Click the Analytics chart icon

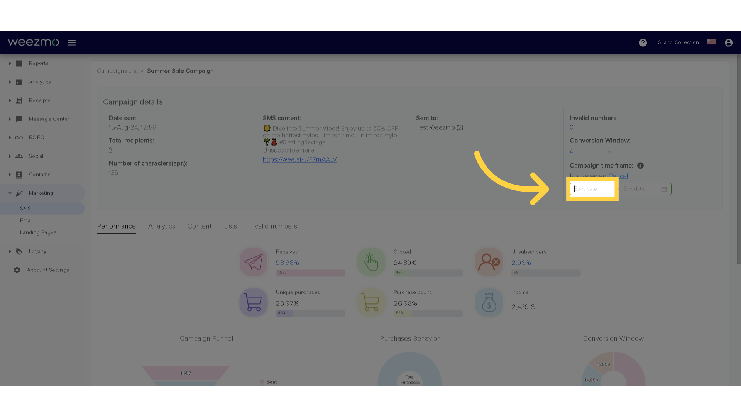(19, 82)
